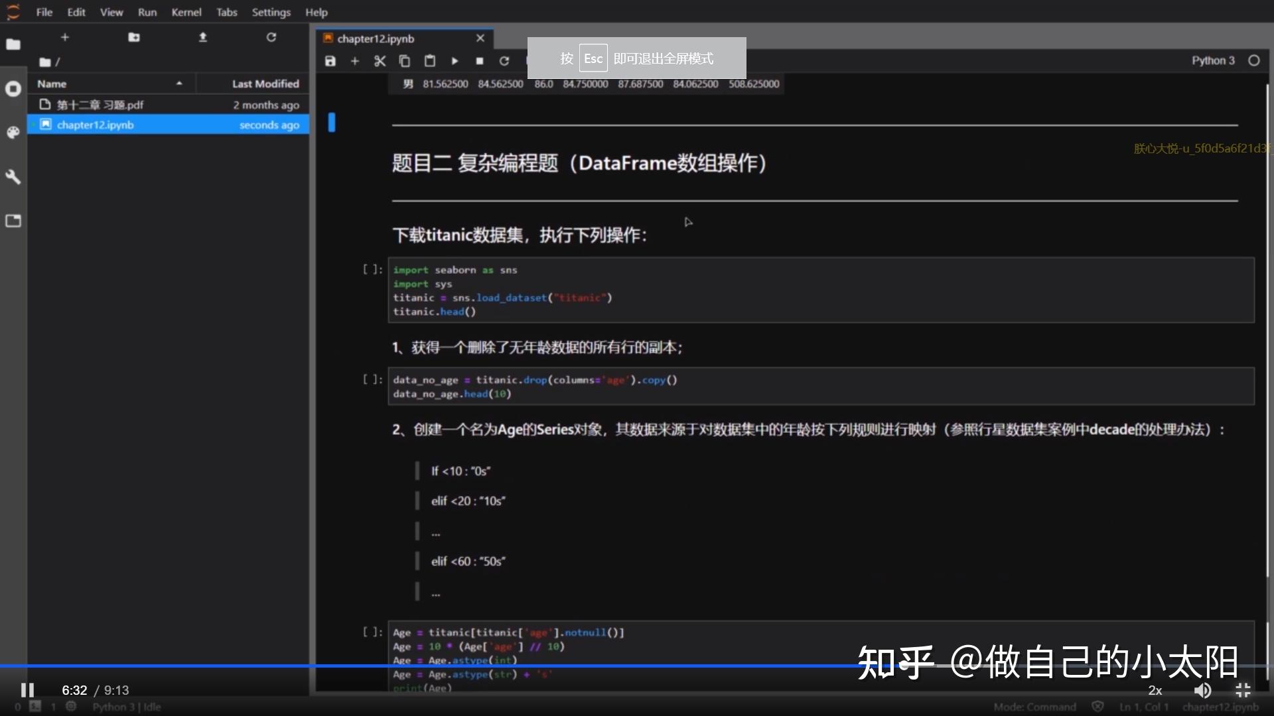The height and width of the screenshot is (716, 1274).
Task: Mute the video audio
Action: click(1202, 690)
